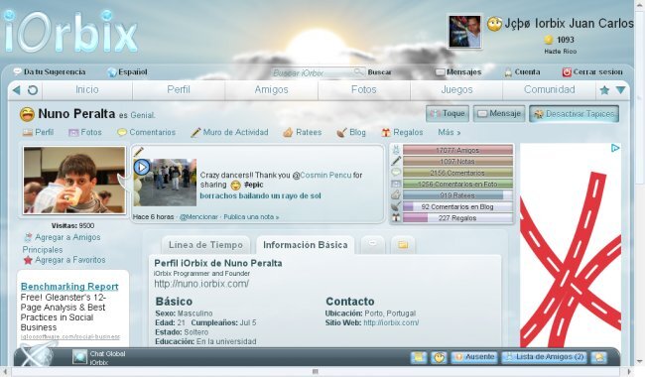
Task: Open the Chat Global iOrbix icon
Action: (79, 357)
